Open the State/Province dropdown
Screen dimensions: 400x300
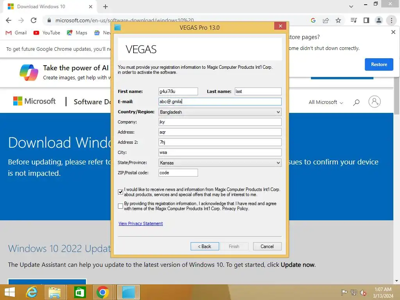[x=220, y=163]
